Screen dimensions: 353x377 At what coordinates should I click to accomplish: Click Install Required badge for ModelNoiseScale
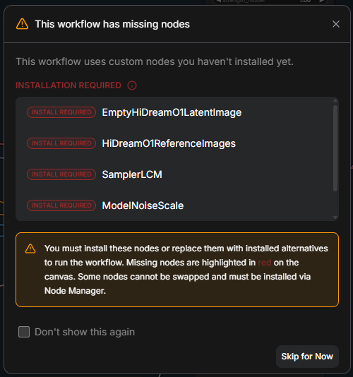61,205
